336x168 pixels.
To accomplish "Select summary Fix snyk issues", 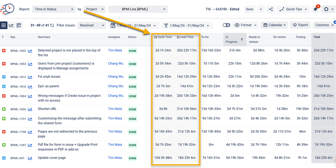I will 49,76.
